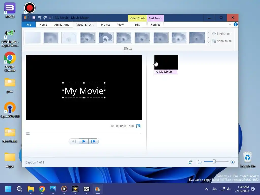Click Apply to all effects button

(x=222, y=41)
